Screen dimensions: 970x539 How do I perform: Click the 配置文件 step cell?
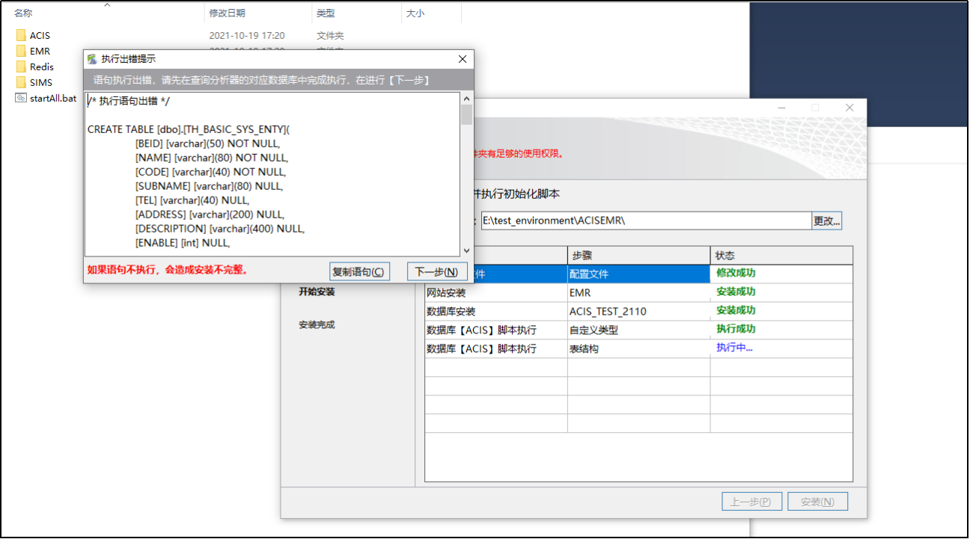pos(638,274)
